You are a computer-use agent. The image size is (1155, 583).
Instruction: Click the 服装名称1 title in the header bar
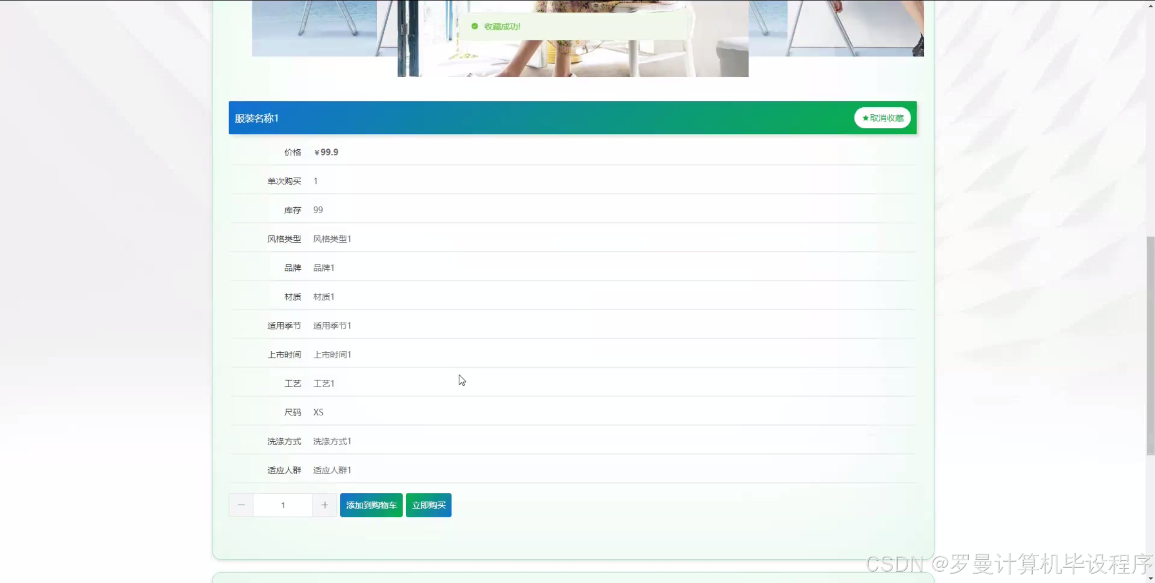pos(256,118)
